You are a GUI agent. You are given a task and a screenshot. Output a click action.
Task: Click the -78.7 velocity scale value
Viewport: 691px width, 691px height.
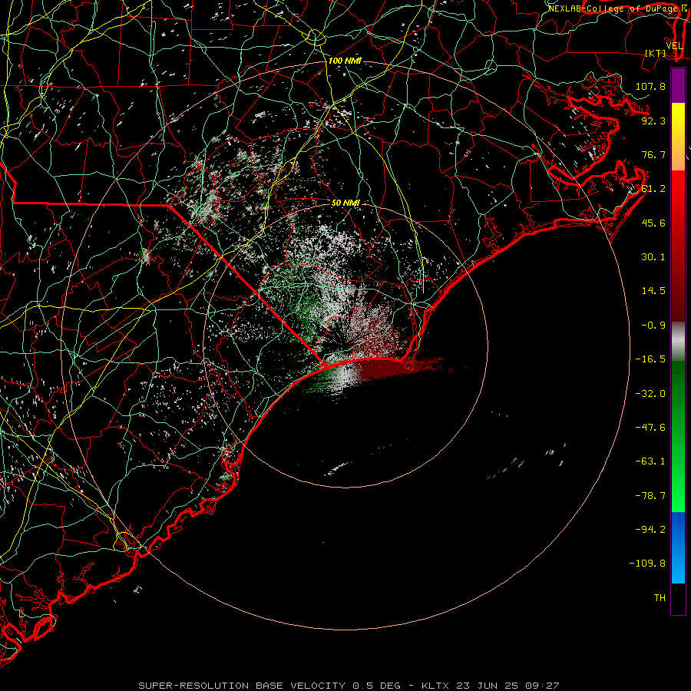[x=650, y=496]
